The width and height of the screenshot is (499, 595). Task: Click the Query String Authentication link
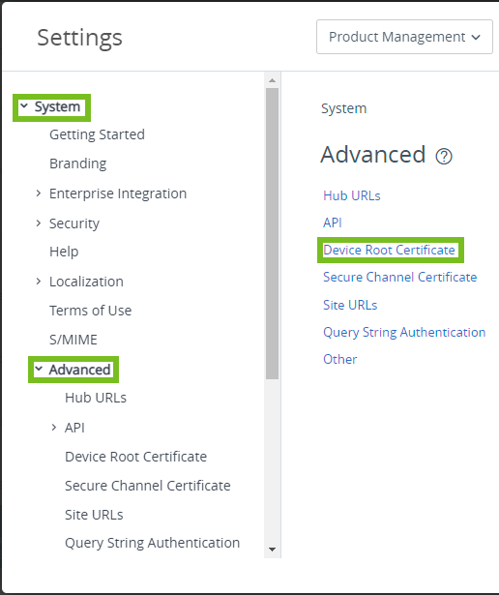(404, 333)
